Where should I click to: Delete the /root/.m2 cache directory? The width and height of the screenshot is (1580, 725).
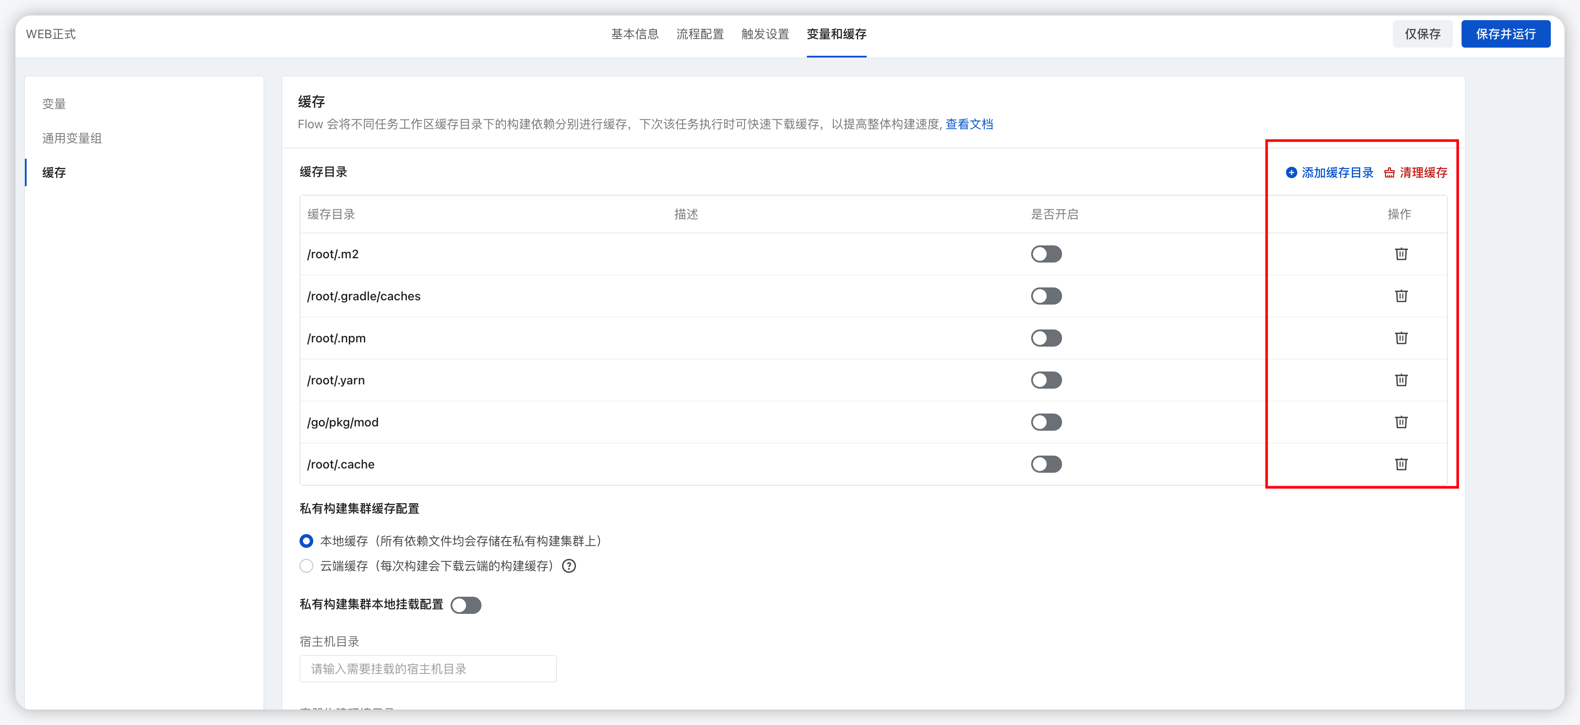point(1401,254)
